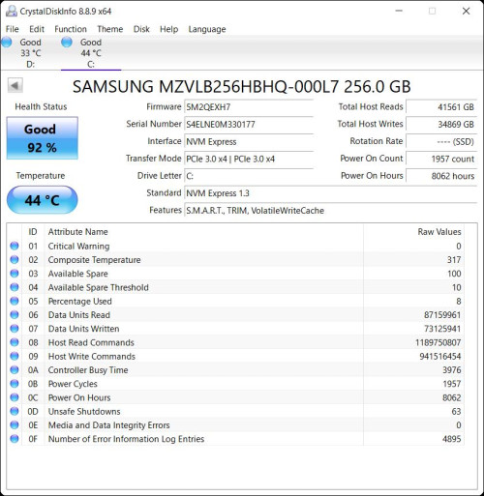Click the Serial Number field
This screenshot has width=484, height=496.
pyautogui.click(x=249, y=125)
